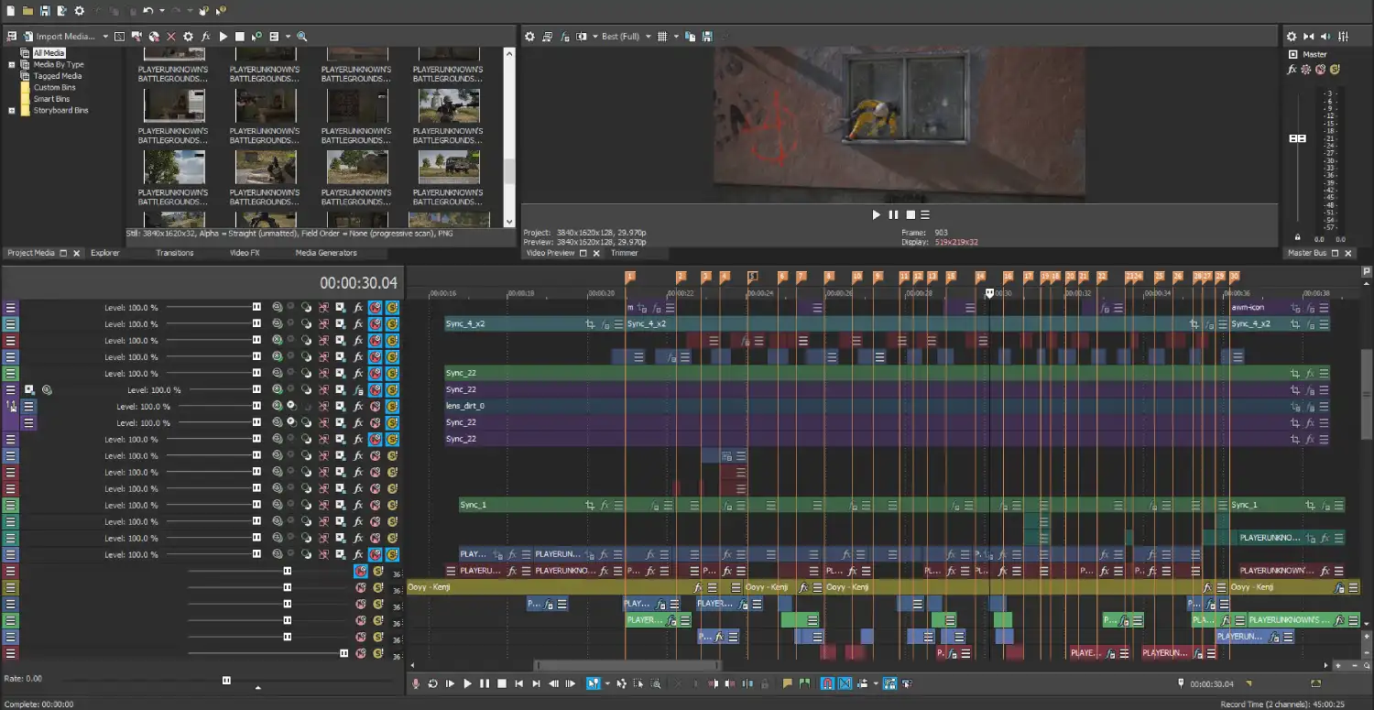The width and height of the screenshot is (1374, 710).
Task: Switch to the Explorer tab
Action: pyautogui.click(x=104, y=253)
